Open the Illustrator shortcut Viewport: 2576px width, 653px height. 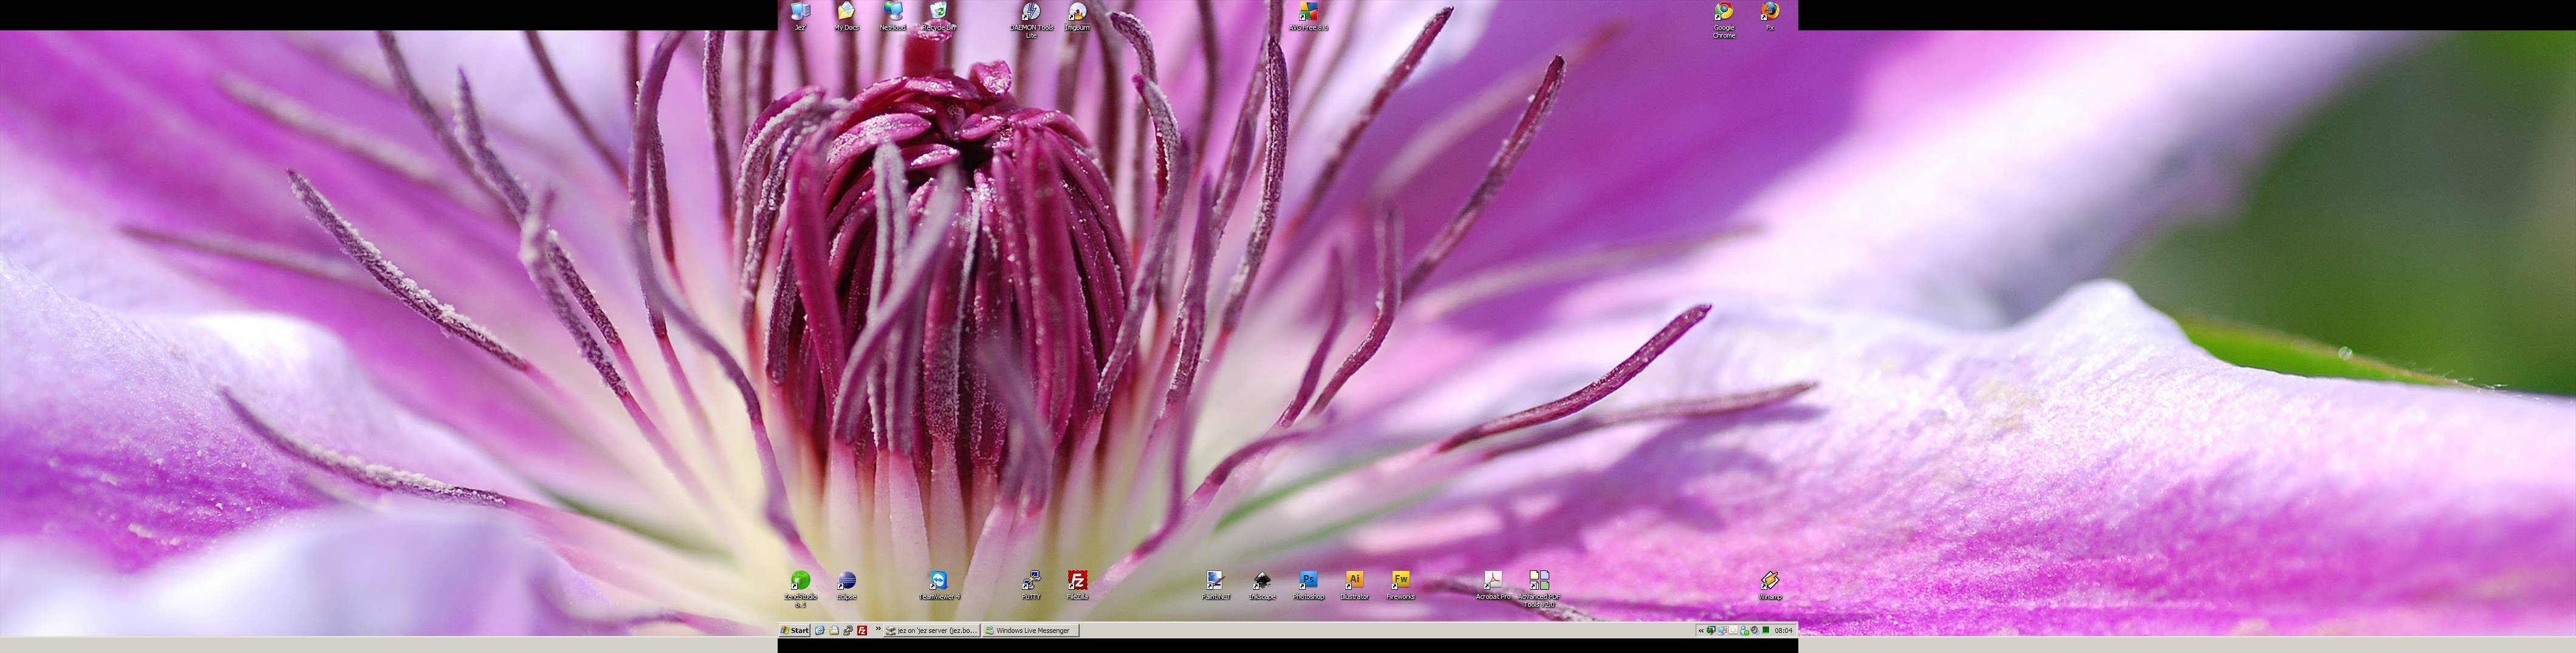pyautogui.click(x=1354, y=585)
